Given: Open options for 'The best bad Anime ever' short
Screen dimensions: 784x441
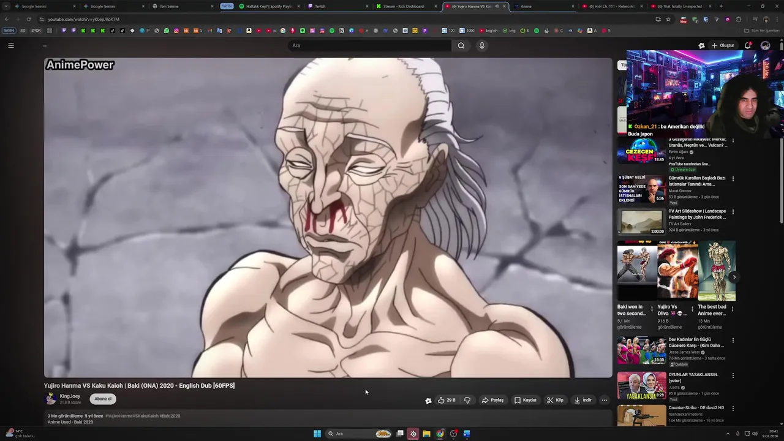Looking at the screenshot, I should pyautogui.click(x=733, y=309).
